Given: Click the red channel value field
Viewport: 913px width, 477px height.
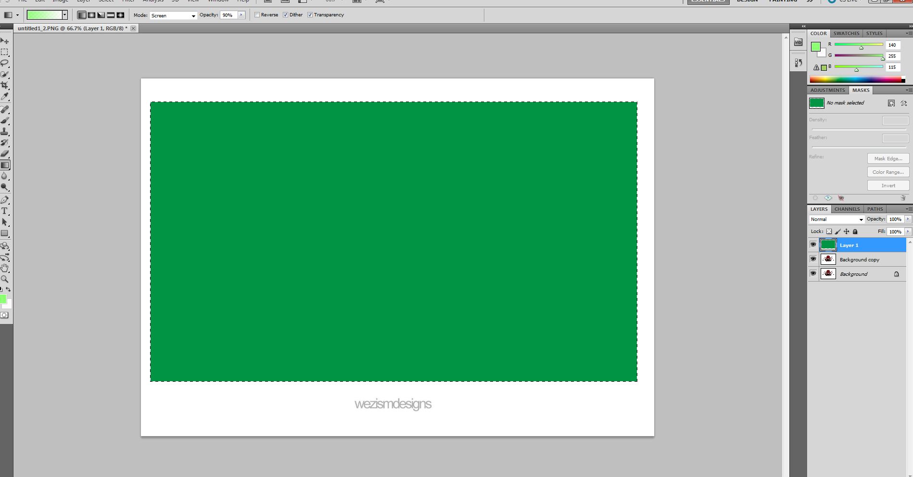Looking at the screenshot, I should [x=892, y=45].
